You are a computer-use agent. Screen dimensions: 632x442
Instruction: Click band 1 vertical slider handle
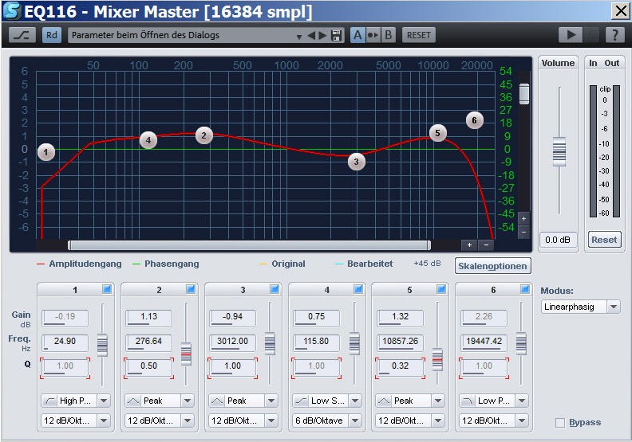[102, 345]
